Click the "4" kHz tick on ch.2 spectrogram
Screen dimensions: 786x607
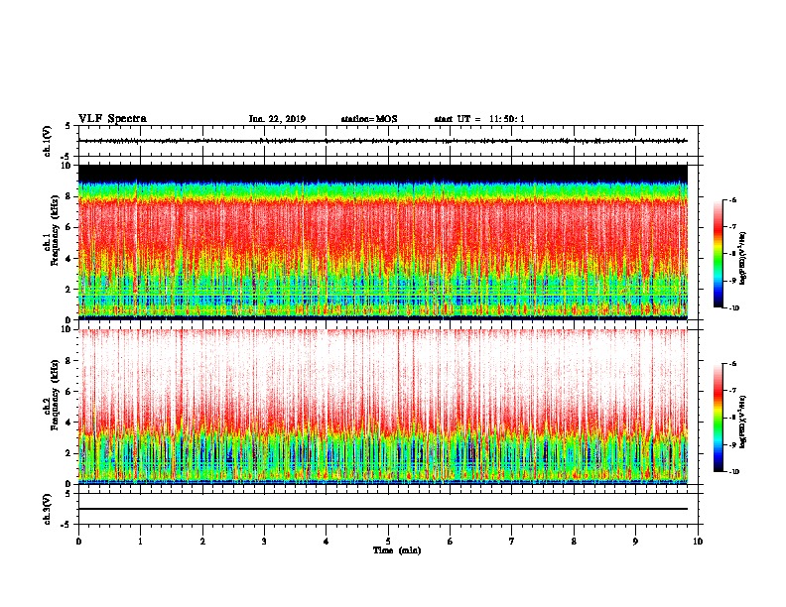tap(69, 423)
